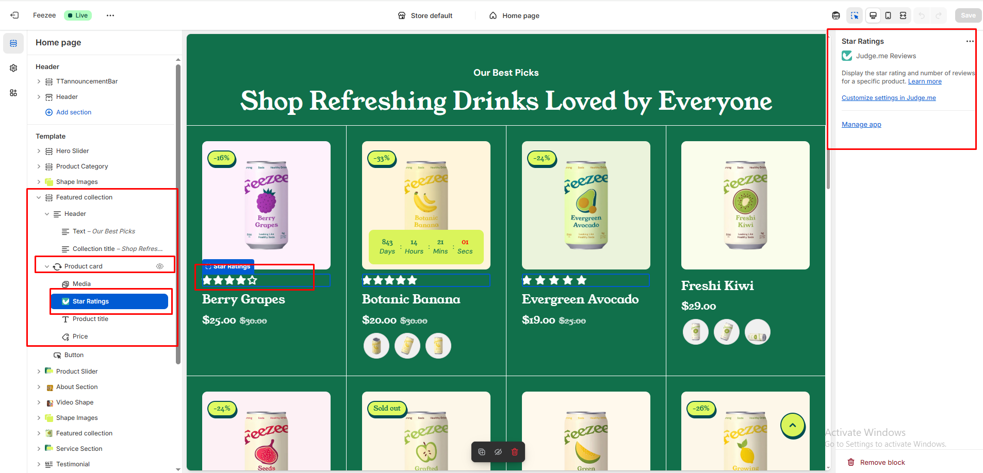Expand the Hero Slider section
This screenshot has height=473, width=983.
(x=39, y=151)
